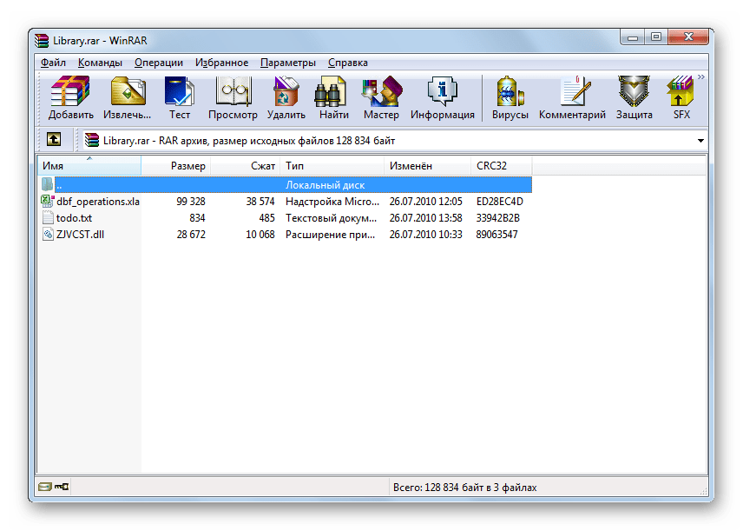Sort by the CRC32 column header
743x531 pixels.
tap(502, 166)
